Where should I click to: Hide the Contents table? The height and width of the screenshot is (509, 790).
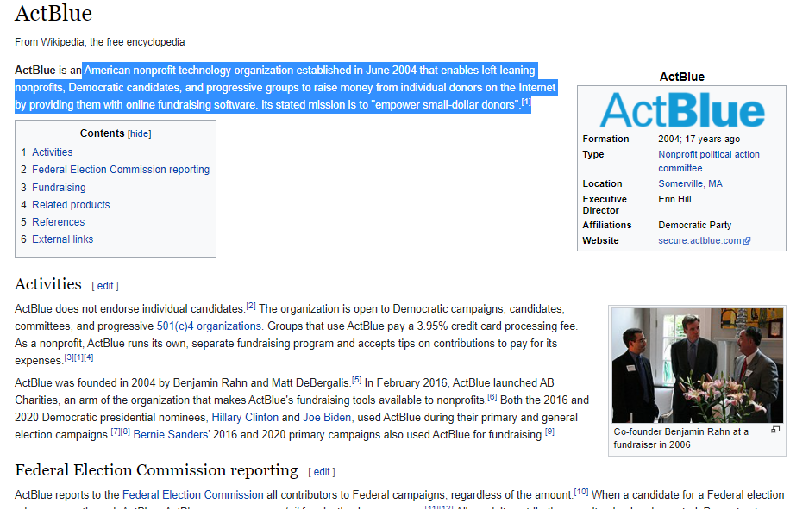coord(139,133)
